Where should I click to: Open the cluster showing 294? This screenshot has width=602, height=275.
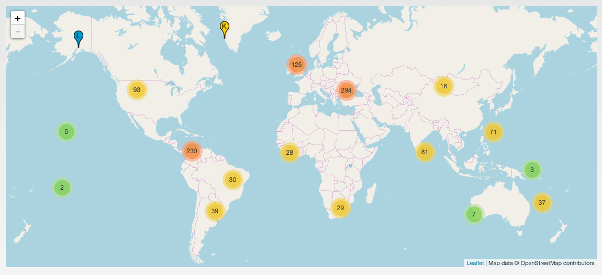tap(347, 90)
